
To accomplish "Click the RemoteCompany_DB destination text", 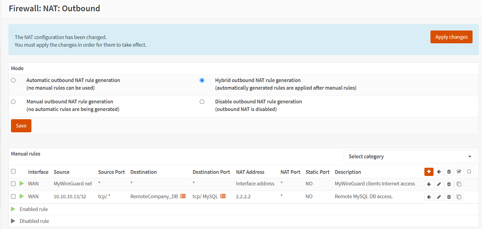I will point(154,196).
